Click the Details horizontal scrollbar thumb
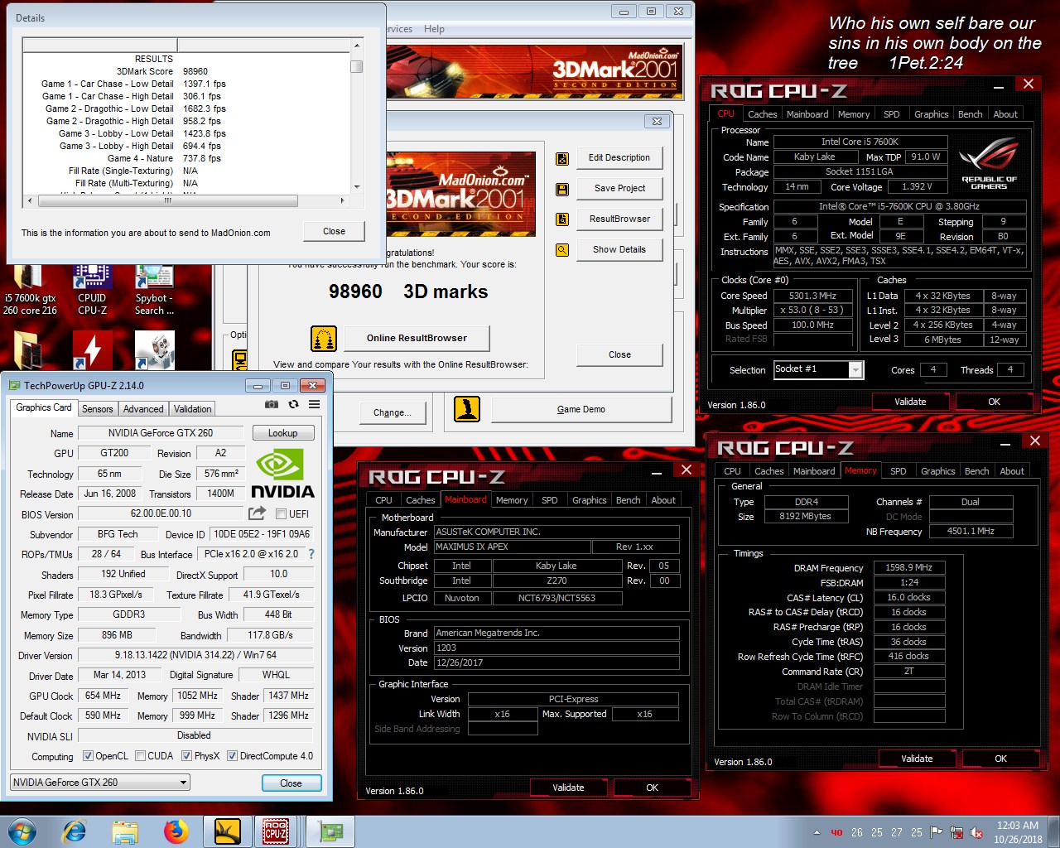Image resolution: width=1060 pixels, height=848 pixels. coord(167,200)
